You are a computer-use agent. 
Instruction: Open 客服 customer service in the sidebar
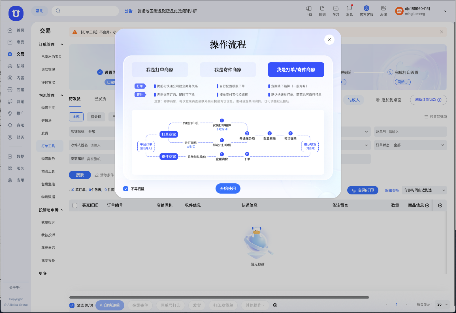pyautogui.click(x=16, y=125)
